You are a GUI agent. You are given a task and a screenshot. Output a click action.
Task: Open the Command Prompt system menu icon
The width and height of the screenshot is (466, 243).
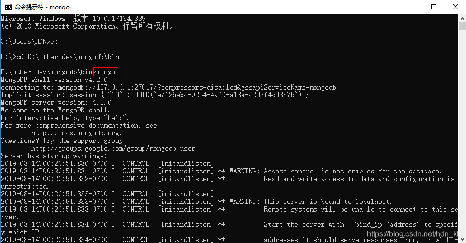point(8,7)
